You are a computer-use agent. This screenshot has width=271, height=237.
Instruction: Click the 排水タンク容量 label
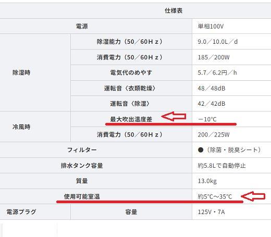click(x=82, y=166)
